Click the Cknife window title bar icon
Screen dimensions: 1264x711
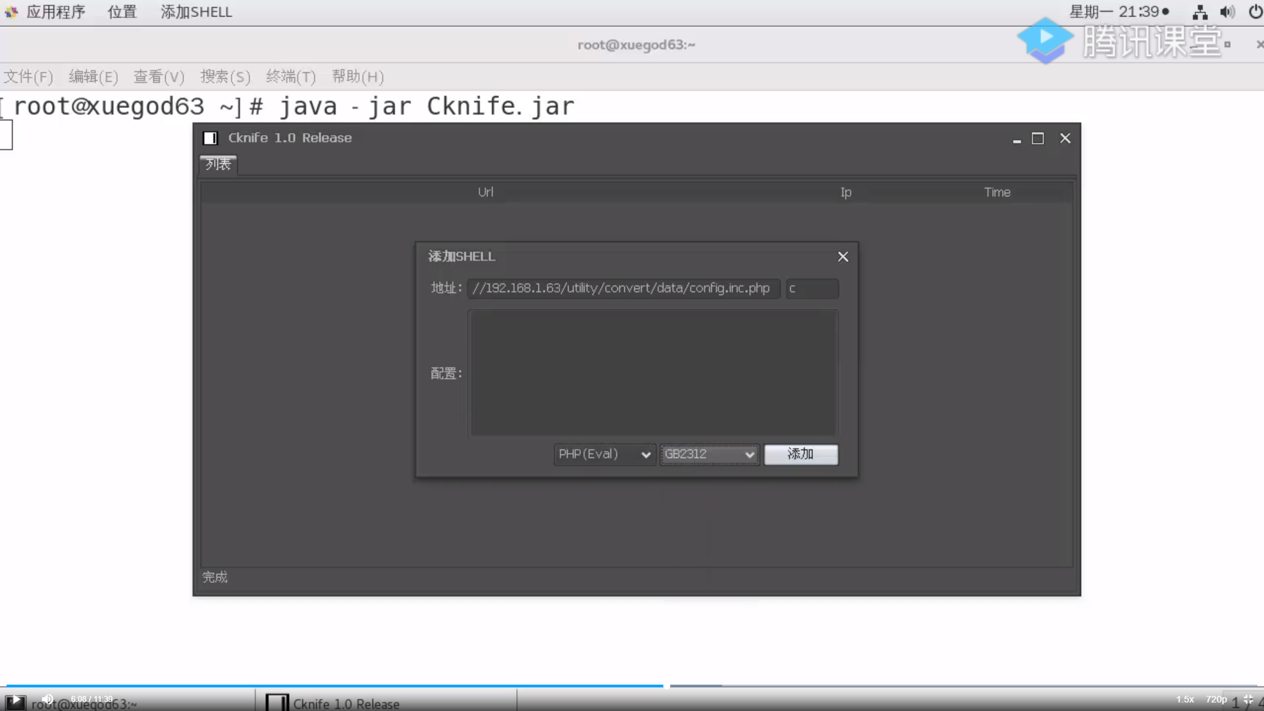(211, 138)
